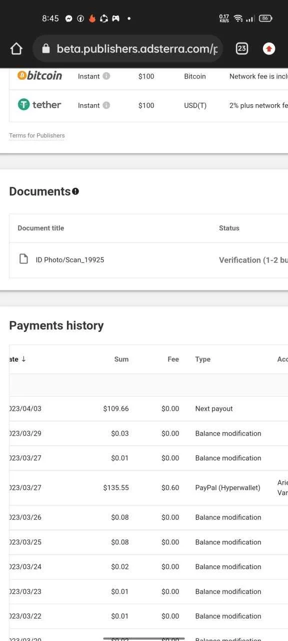Open the address bar with the adsterra URL
Screen dimensions: 288x641
coord(127,49)
